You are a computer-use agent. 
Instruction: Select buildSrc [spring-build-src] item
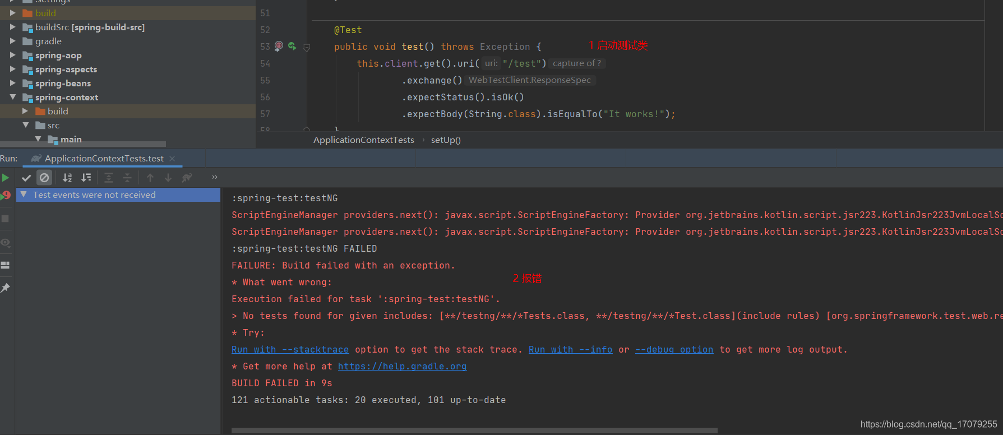(90, 27)
